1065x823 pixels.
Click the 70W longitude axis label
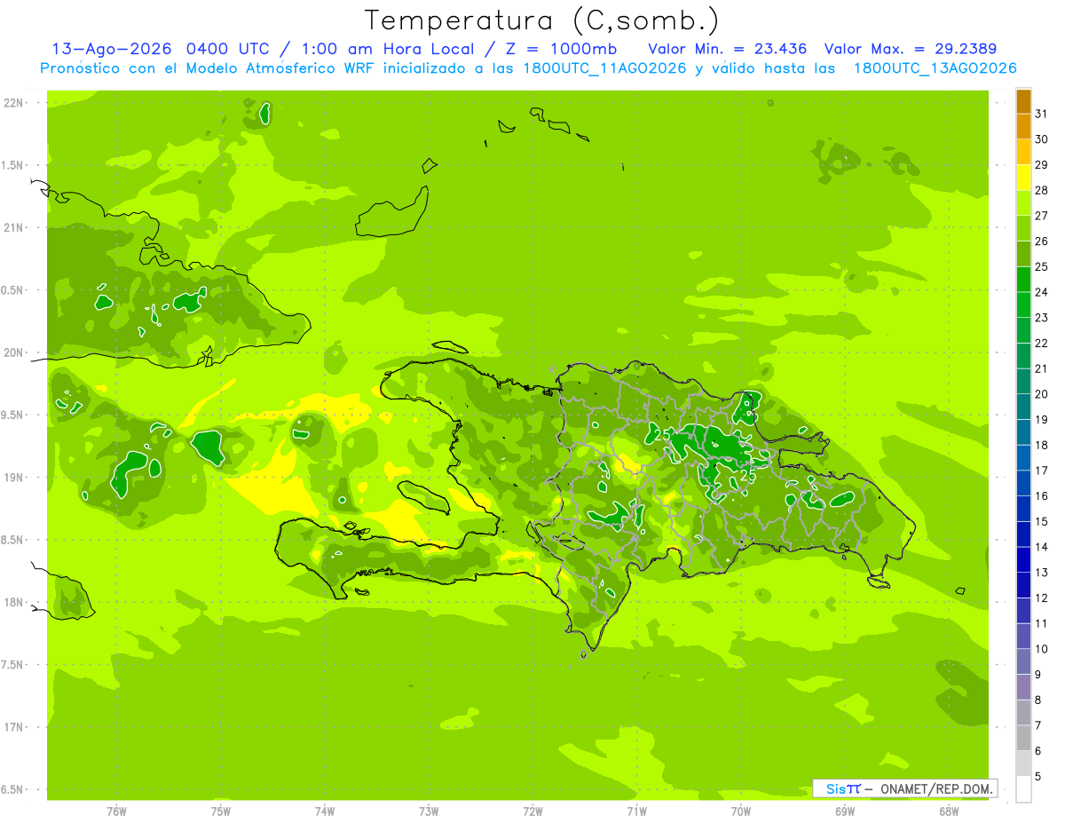pyautogui.click(x=741, y=811)
